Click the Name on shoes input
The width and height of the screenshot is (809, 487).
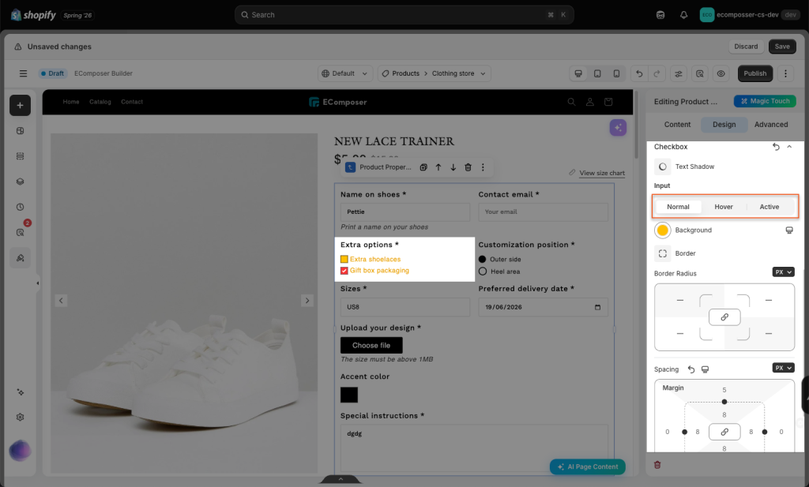(x=405, y=212)
